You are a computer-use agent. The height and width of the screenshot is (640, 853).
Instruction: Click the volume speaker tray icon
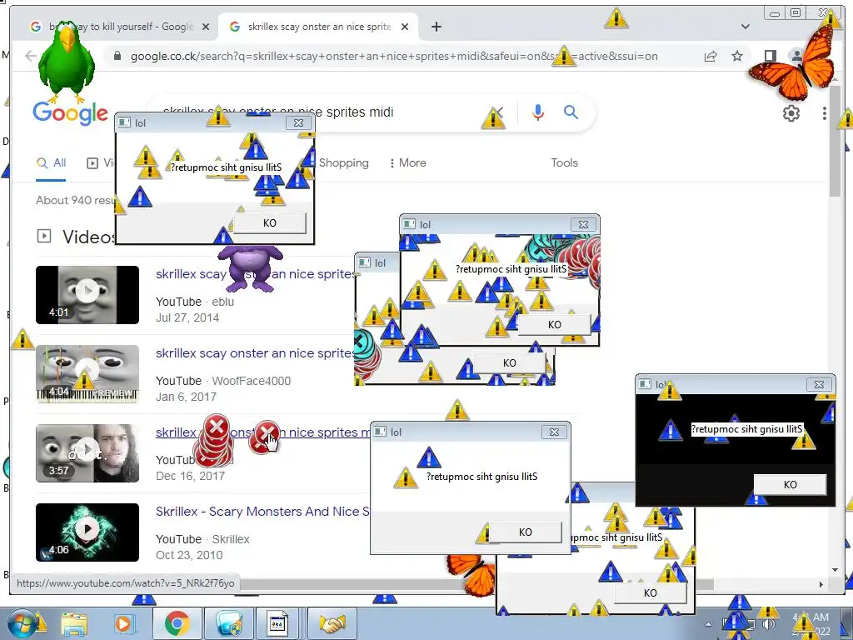pos(769,623)
